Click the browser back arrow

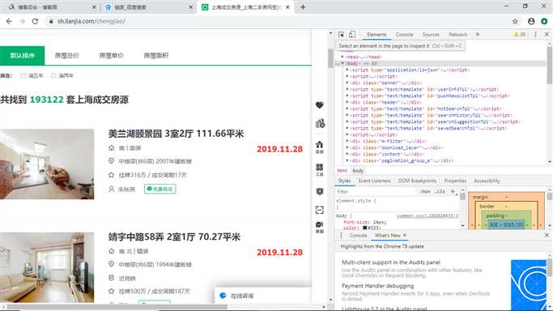coord(9,21)
